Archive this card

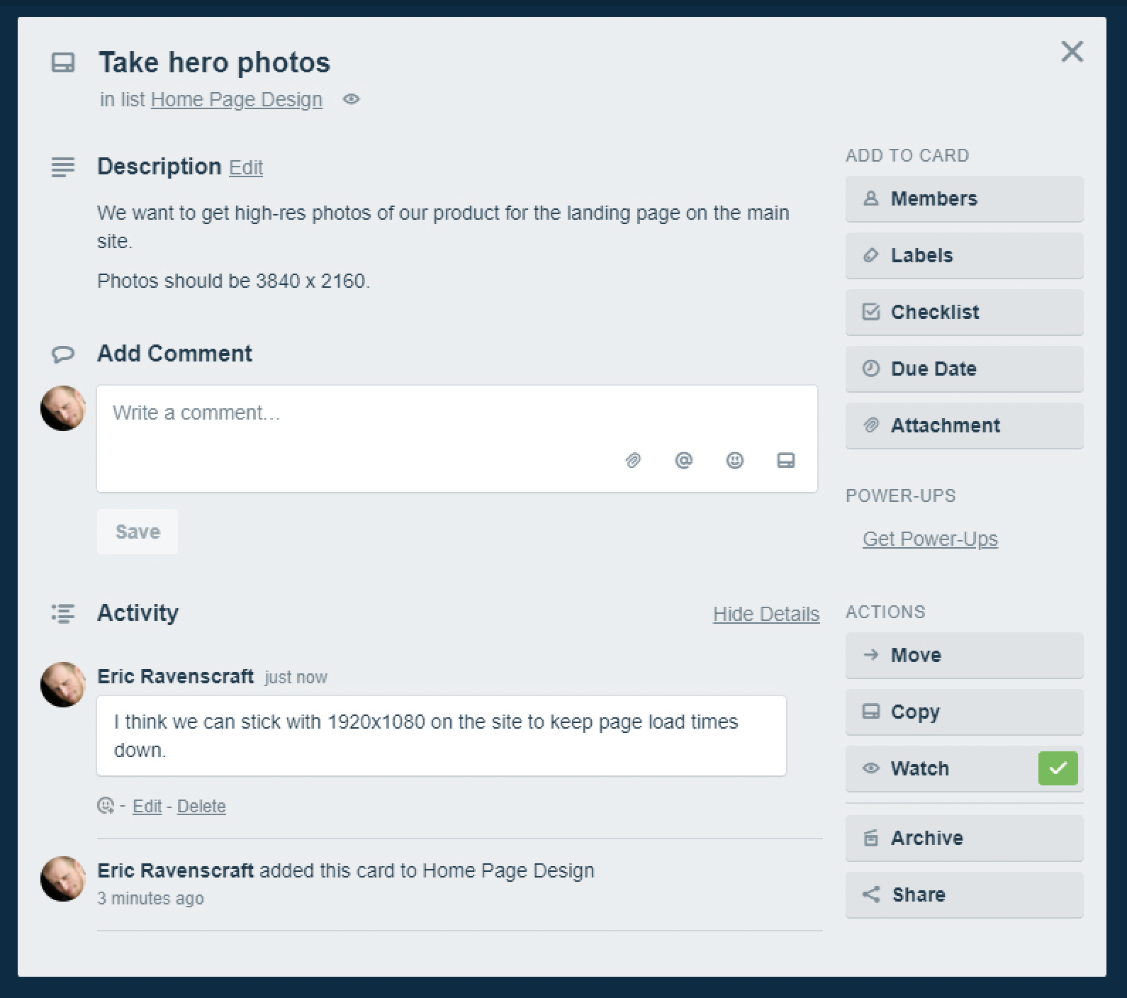tap(964, 838)
